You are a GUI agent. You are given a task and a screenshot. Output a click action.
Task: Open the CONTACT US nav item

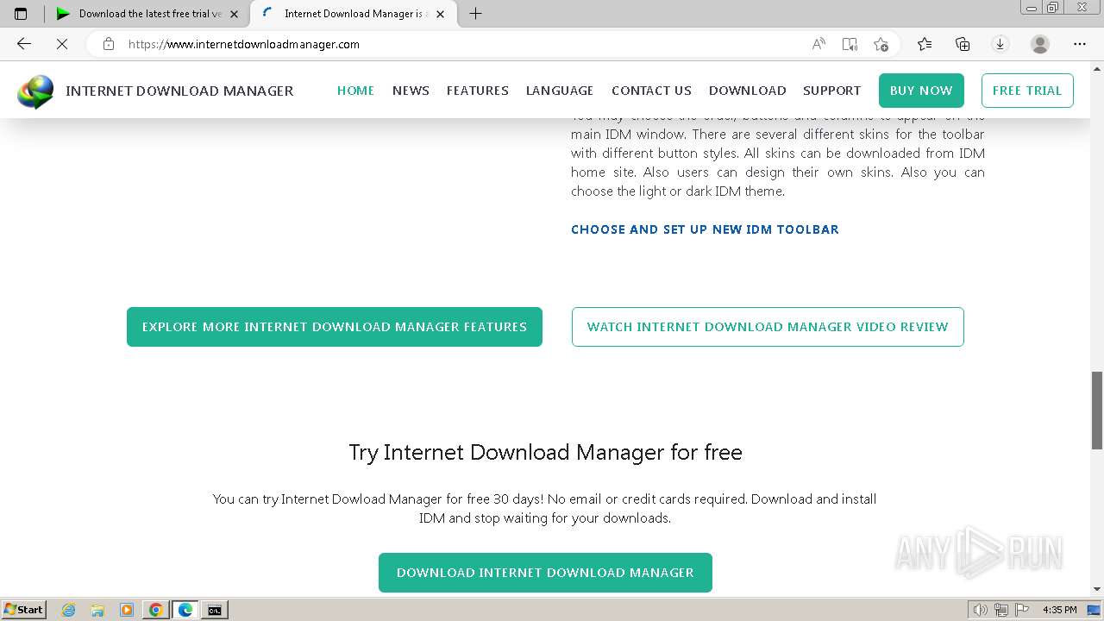[x=651, y=91]
